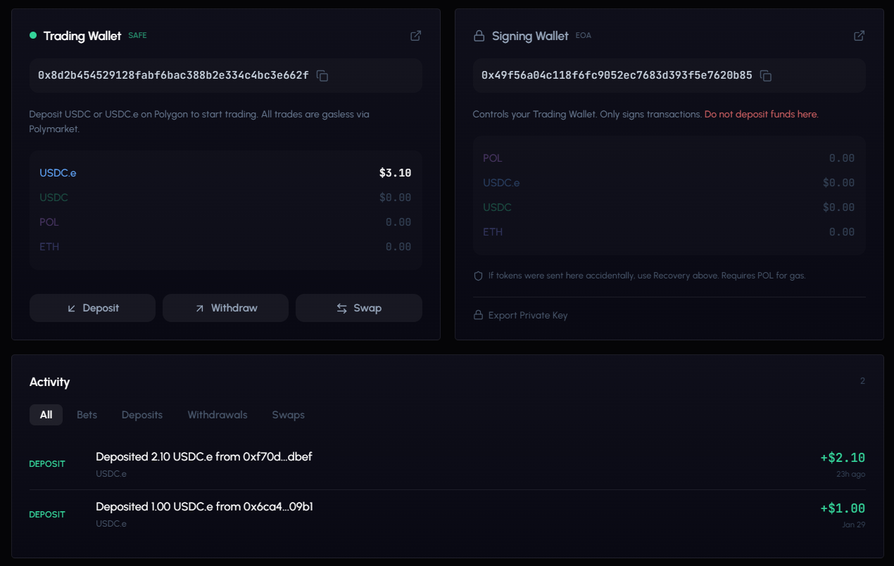Click the swap arrows icon on the Swap button
Viewport: 894px width, 566px height.
(x=340, y=308)
